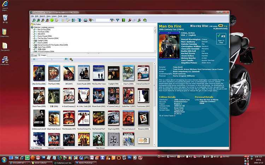Click the Internet Explorer quick launch icon
The image size is (265, 165).
pos(22,158)
